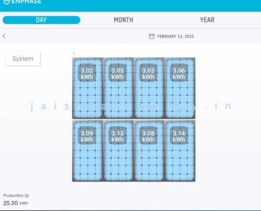Select the panel producing 3.02 kWh
The image size is (261, 211).
(88, 88)
